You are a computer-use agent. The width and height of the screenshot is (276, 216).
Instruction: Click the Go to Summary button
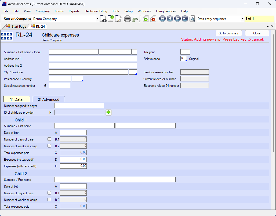coord(228,33)
